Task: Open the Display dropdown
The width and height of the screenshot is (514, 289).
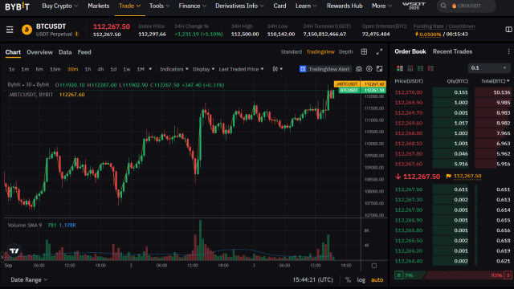Action: (x=203, y=69)
